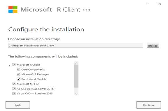The width and height of the screenshot is (168, 111).
Task: Toggle the Microsoft R Client checkbox
Action: [x=14, y=65]
